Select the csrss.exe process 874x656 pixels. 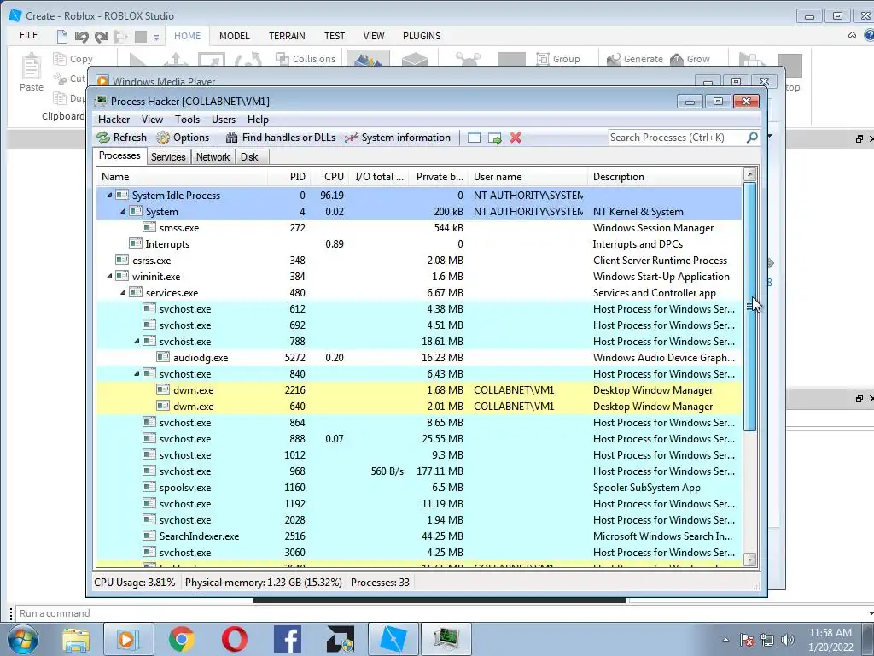(419, 260)
